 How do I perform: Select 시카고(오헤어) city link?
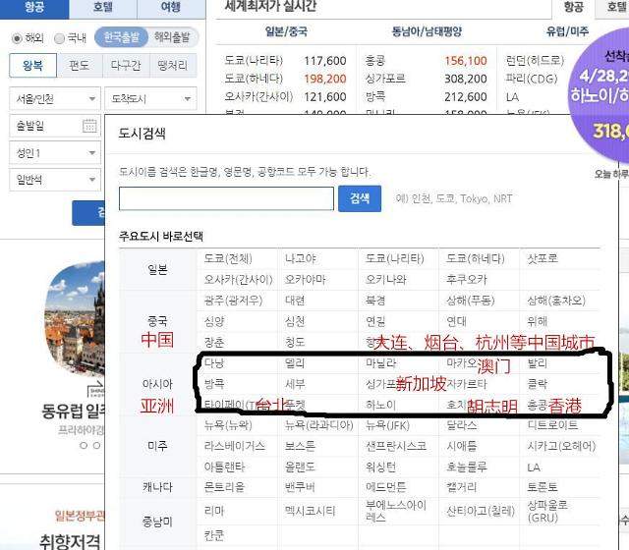click(x=561, y=446)
